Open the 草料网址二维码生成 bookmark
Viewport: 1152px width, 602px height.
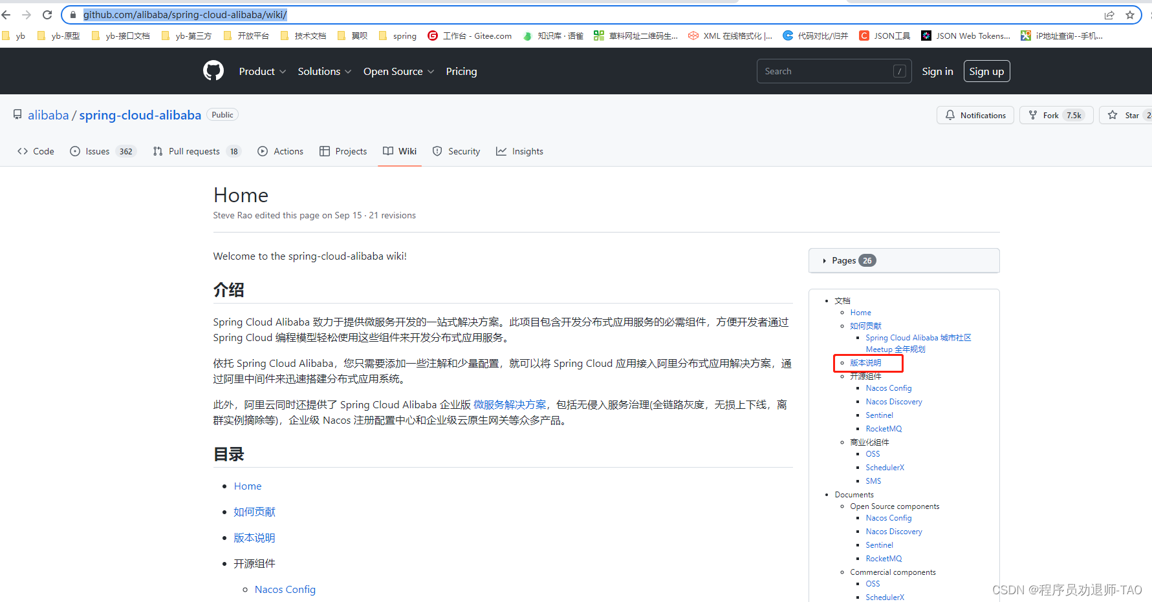[x=636, y=36]
